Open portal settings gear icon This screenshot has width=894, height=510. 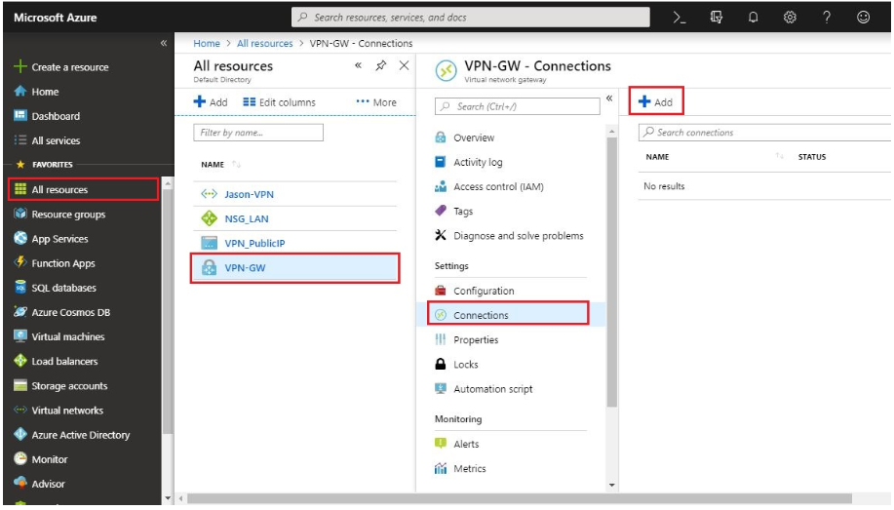coord(791,18)
